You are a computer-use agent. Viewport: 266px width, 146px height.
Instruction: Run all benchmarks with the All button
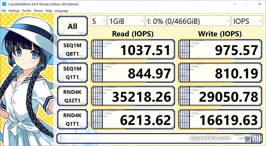point(73,26)
